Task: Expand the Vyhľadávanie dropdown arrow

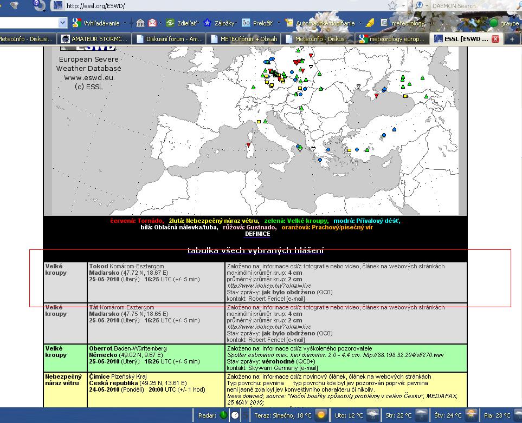Action: coord(125,23)
